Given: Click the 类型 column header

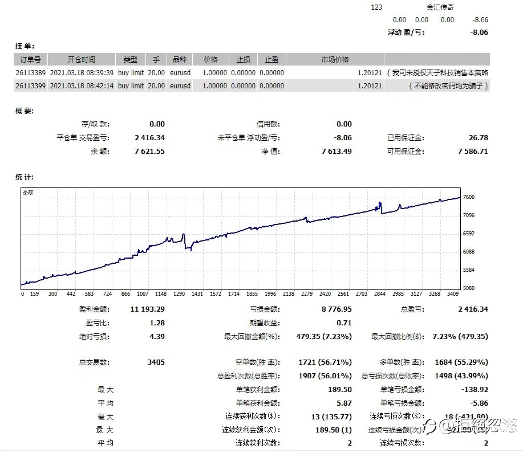Looking at the screenshot, I should pyautogui.click(x=131, y=59).
